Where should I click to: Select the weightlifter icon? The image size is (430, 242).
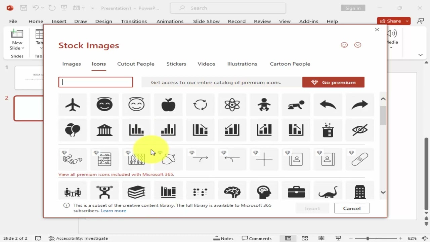click(x=104, y=192)
